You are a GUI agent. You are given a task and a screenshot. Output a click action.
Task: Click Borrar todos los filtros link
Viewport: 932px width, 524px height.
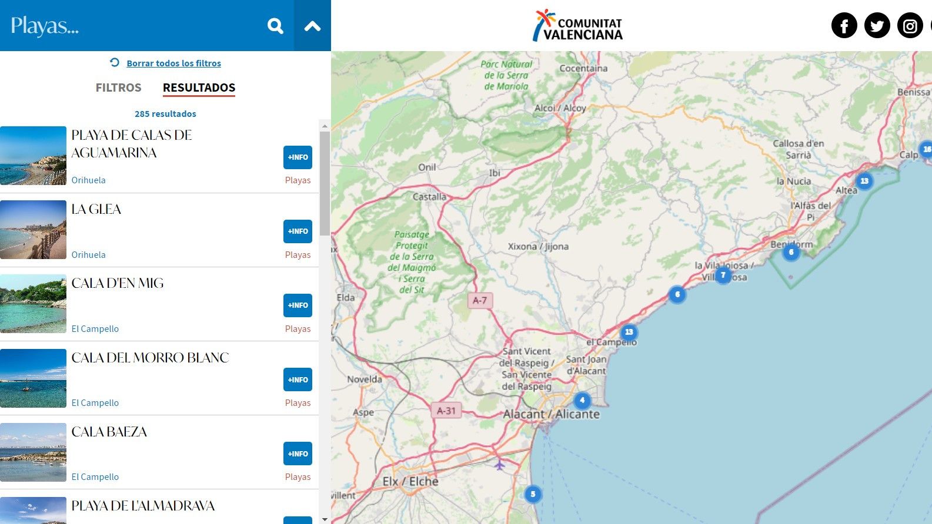point(174,63)
